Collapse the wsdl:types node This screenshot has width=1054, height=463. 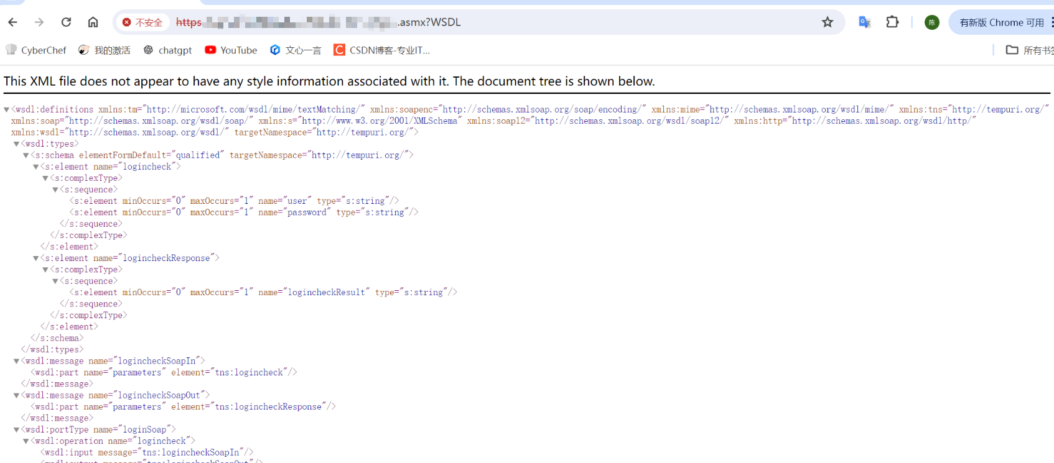(16, 144)
